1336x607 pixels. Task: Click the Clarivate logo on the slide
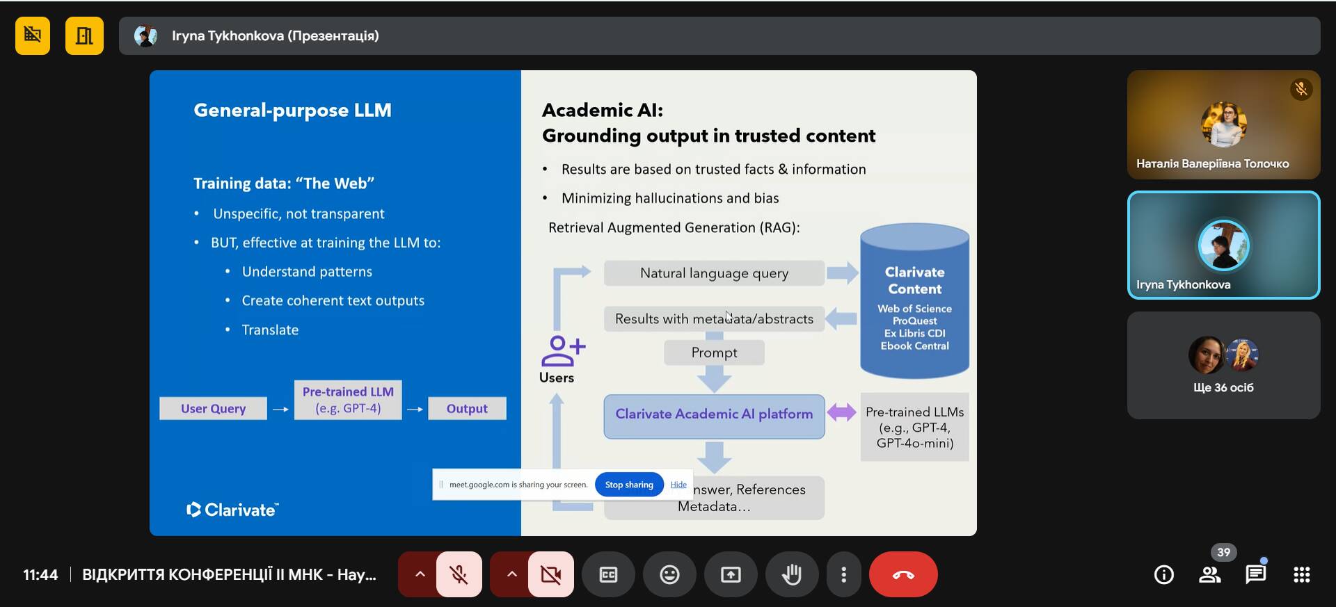pyautogui.click(x=232, y=510)
